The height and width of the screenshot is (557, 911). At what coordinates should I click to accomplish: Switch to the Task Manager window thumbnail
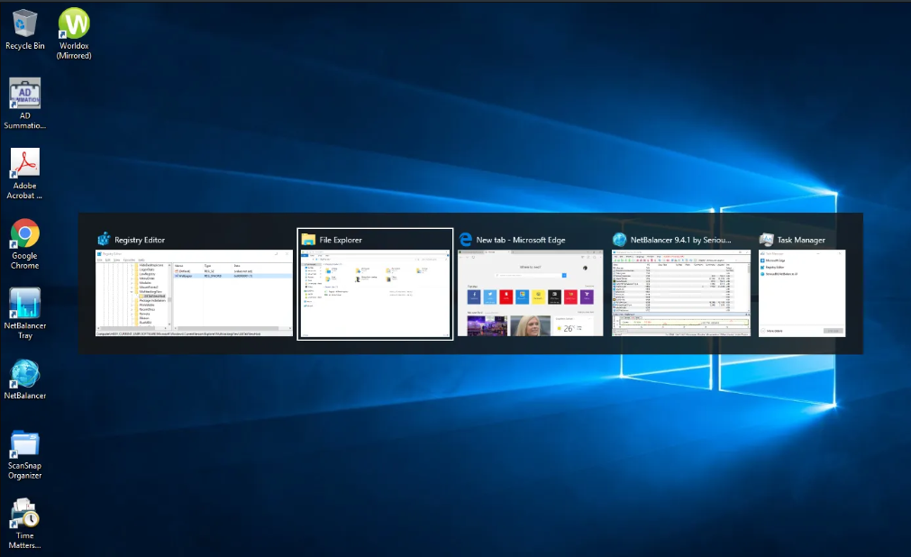(802, 293)
